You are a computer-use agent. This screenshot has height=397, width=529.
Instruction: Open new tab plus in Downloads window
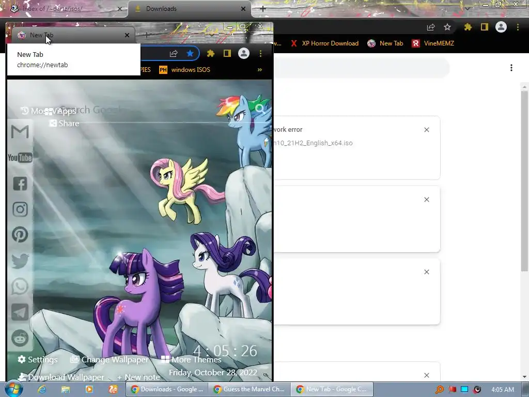[x=263, y=9]
